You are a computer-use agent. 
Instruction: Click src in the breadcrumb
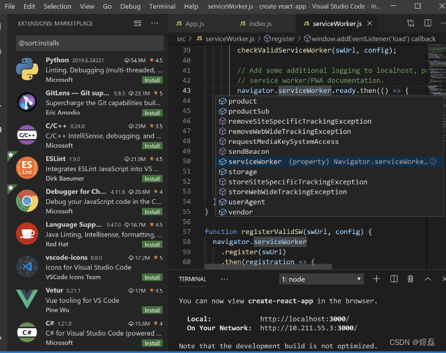181,39
